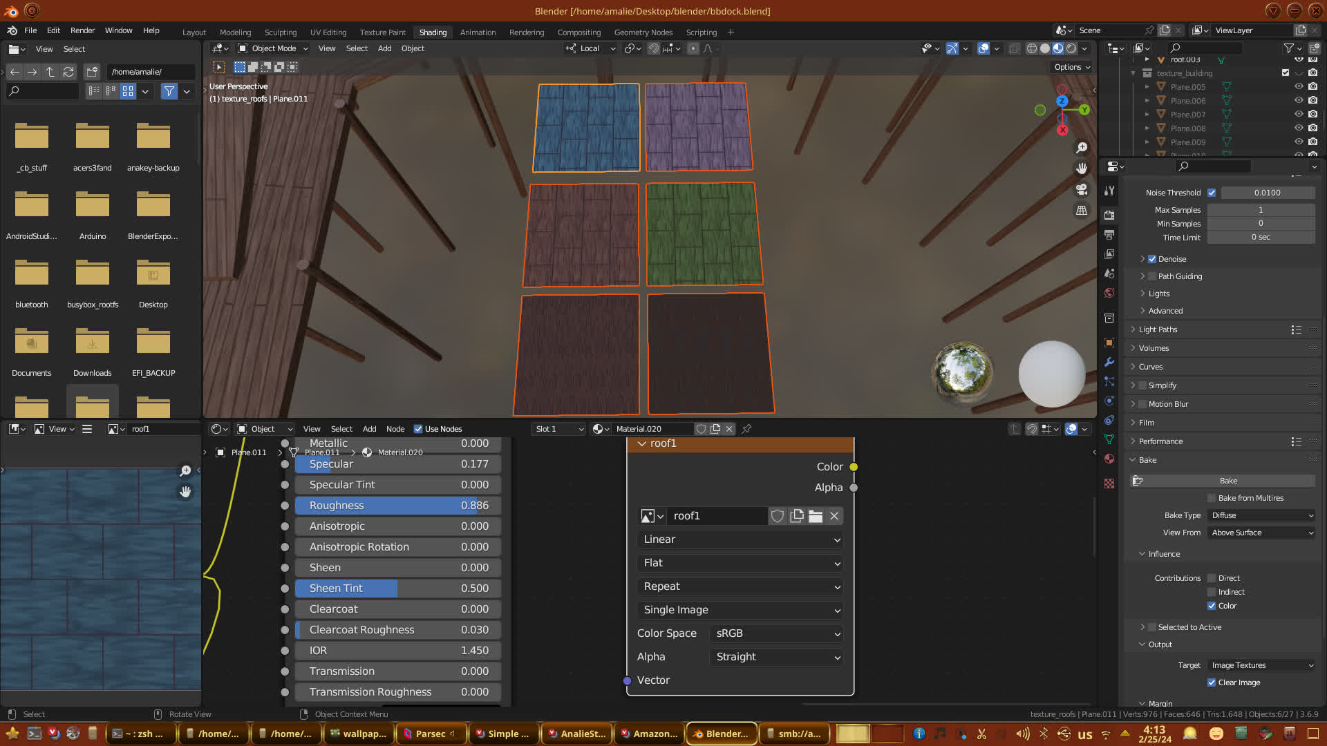Screen dimensions: 1327x746
Task: Click the refresh icon in file browser
Action: (x=68, y=72)
